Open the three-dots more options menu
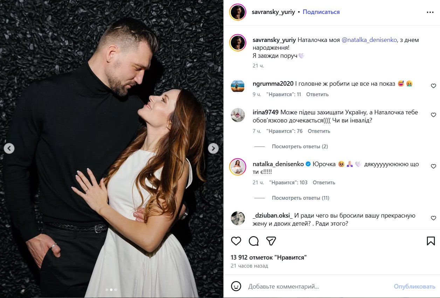440x298 pixels. point(430,12)
